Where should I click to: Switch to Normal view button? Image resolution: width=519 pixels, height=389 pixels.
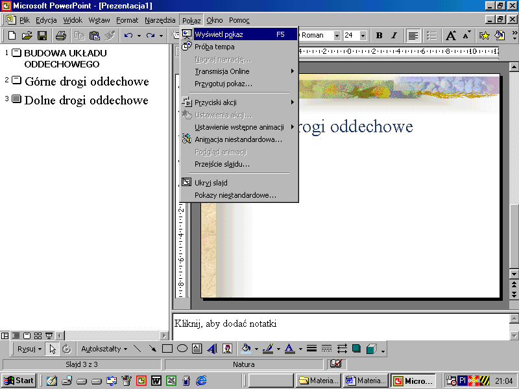point(5,336)
